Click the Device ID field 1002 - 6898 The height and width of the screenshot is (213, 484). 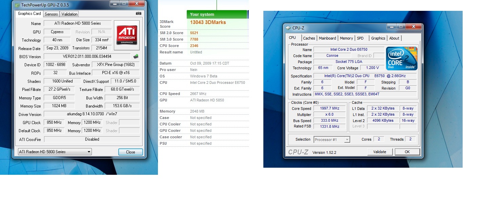(x=55, y=65)
